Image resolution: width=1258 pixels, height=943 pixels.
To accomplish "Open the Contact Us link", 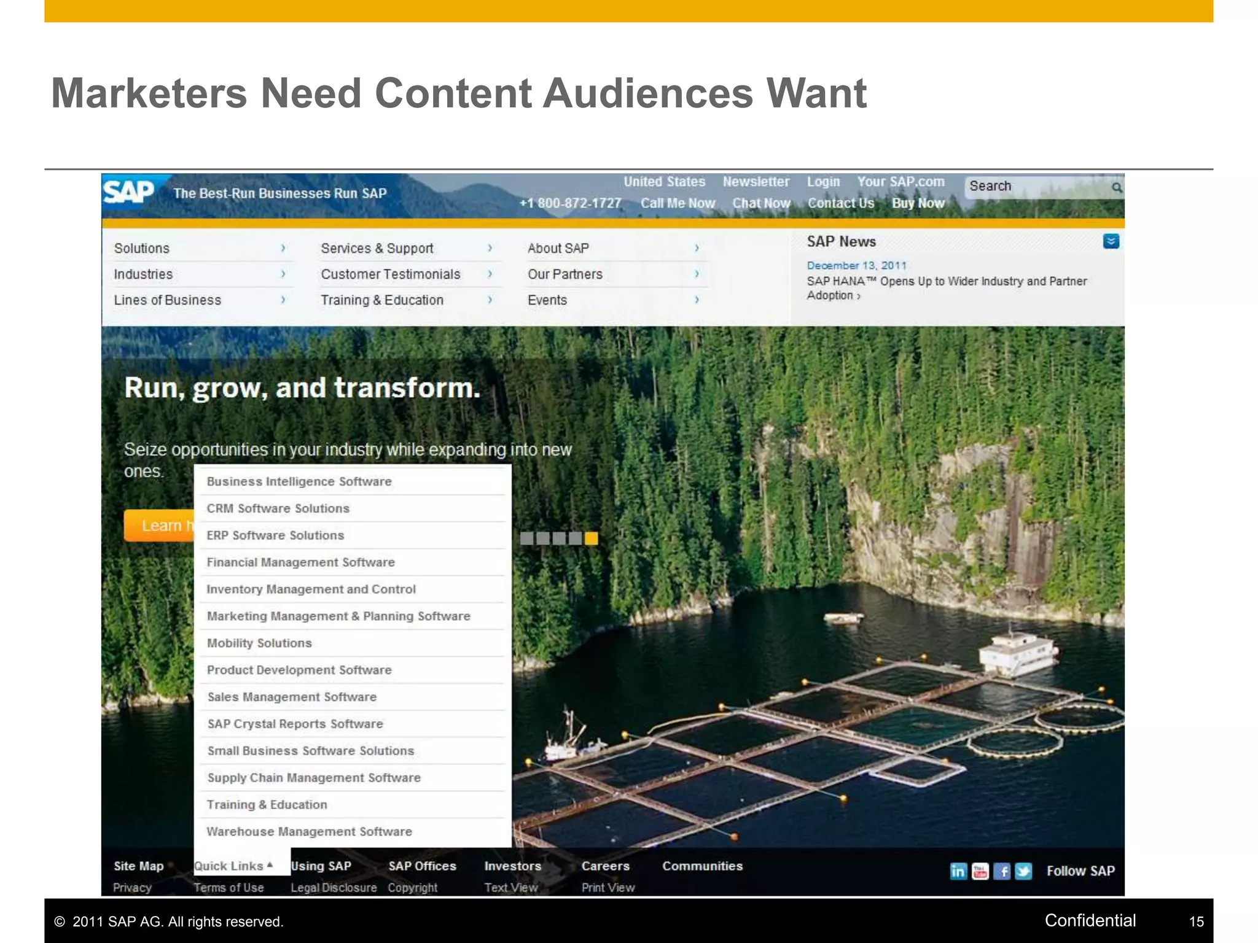I will (841, 204).
